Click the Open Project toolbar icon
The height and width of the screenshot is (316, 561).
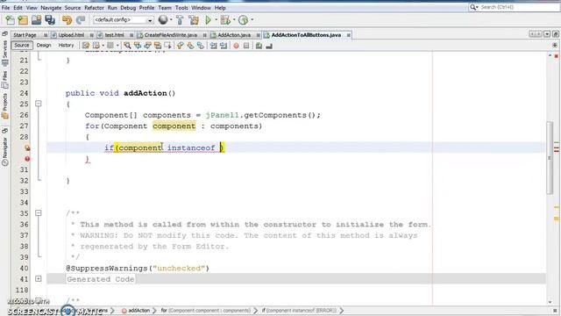36,20
